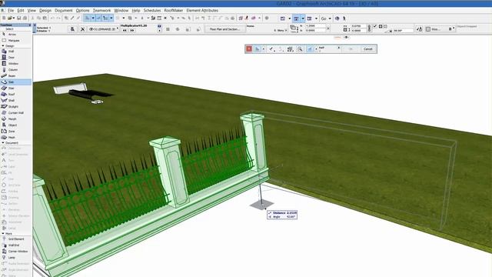492x277 pixels.
Task: Click Cancel on the floating palette
Action: point(367,49)
